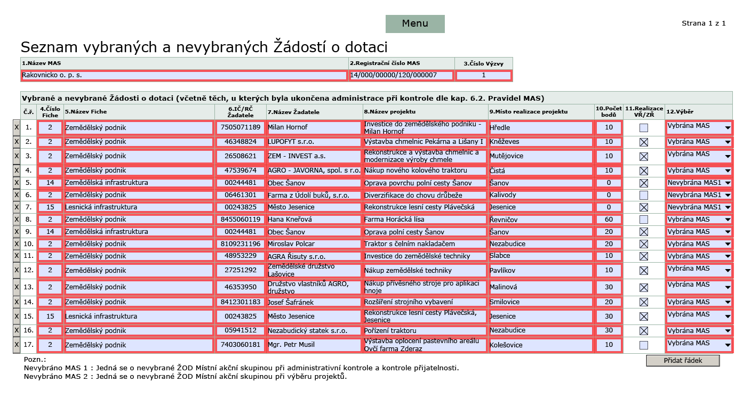Click the Název MAS field Rakovnicko o. p. s.
This screenshot has width=743, height=398.
pos(184,76)
